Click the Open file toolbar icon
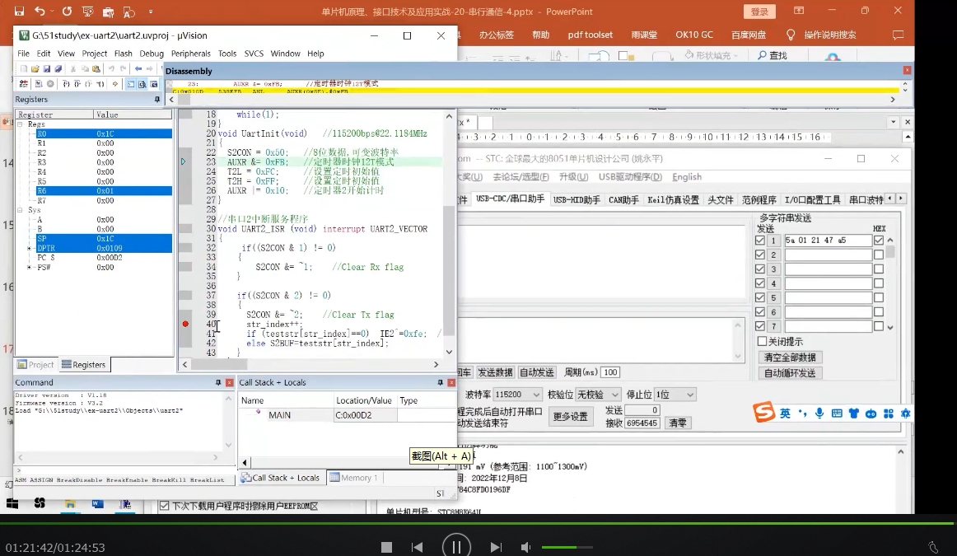 (35, 69)
